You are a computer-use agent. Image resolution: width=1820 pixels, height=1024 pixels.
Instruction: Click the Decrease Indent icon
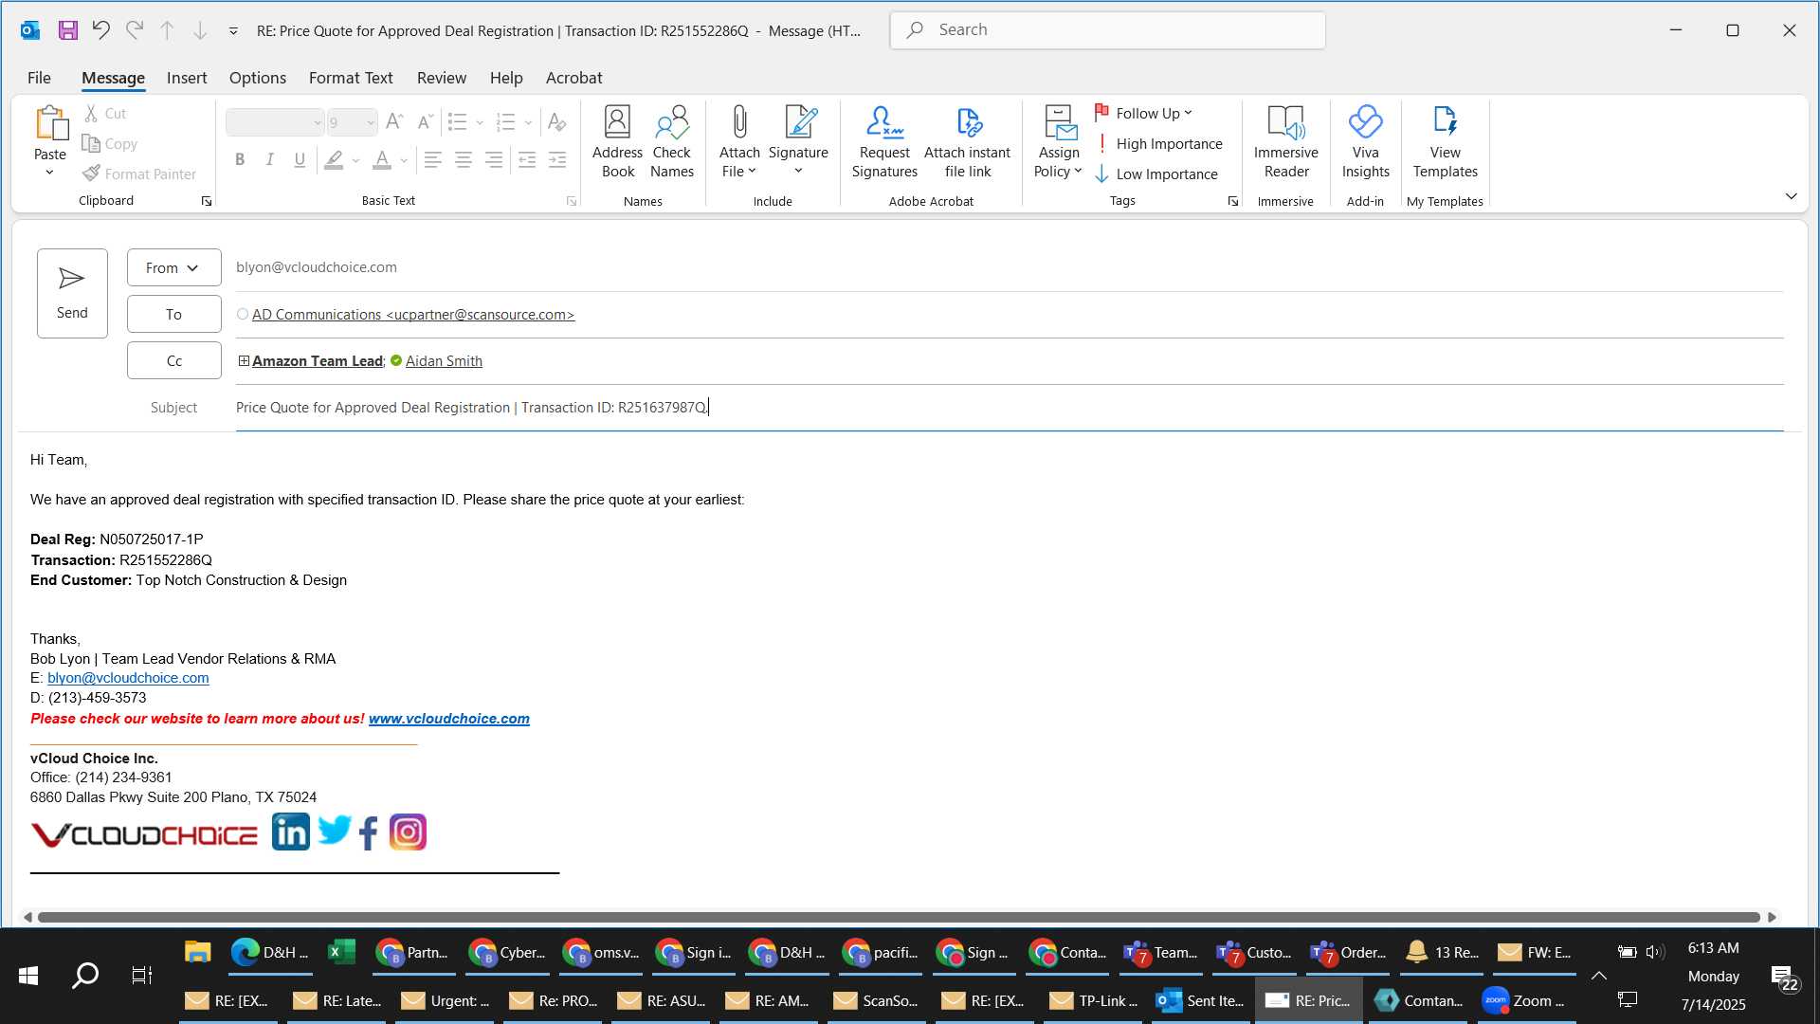pos(527,160)
